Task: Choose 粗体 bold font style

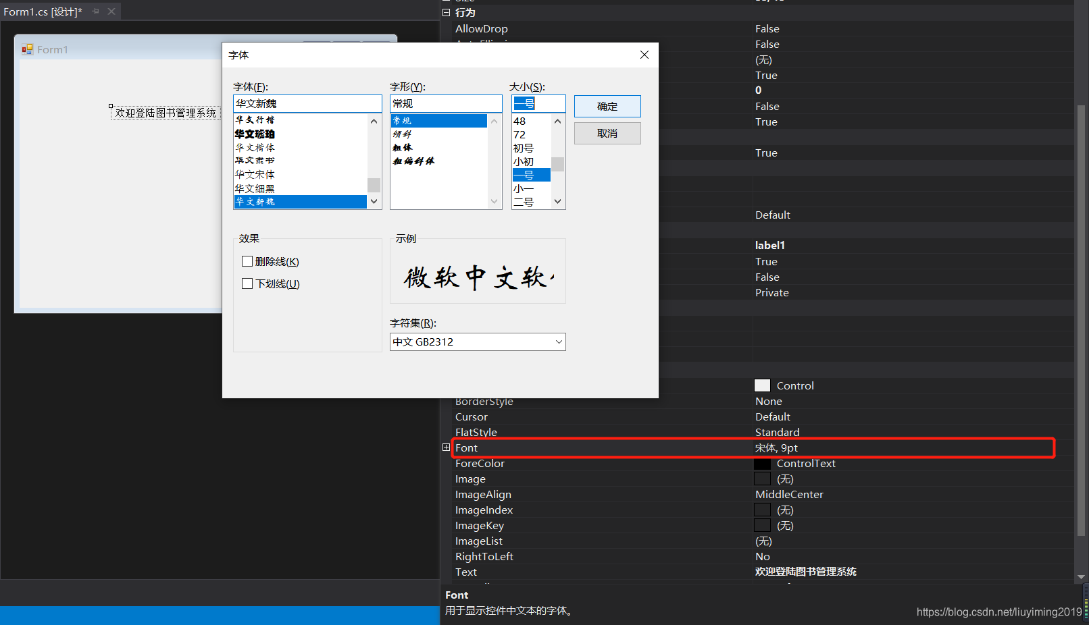Action: pyautogui.click(x=439, y=148)
